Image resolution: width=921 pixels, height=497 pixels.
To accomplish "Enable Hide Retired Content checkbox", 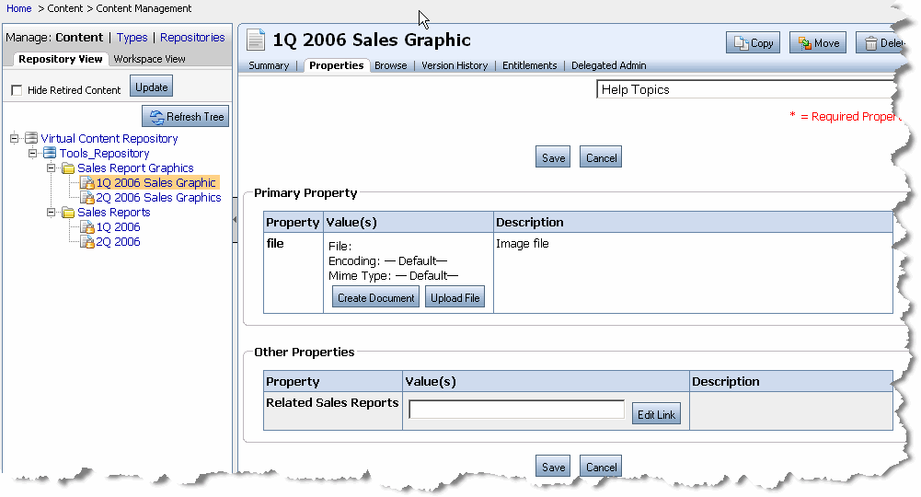I will coord(17,90).
